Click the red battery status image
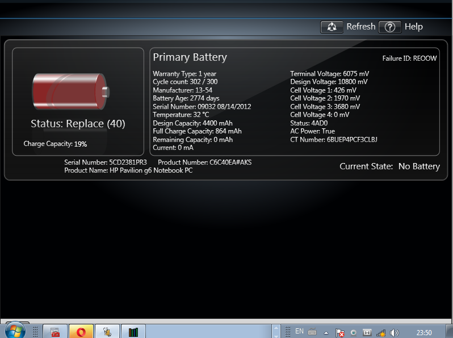 [71, 91]
